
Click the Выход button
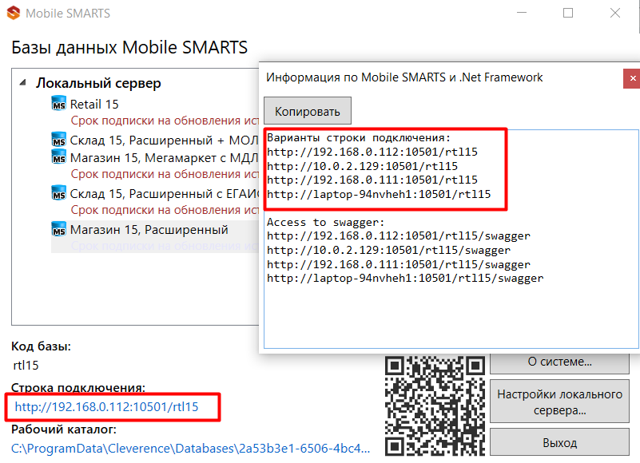point(559,442)
